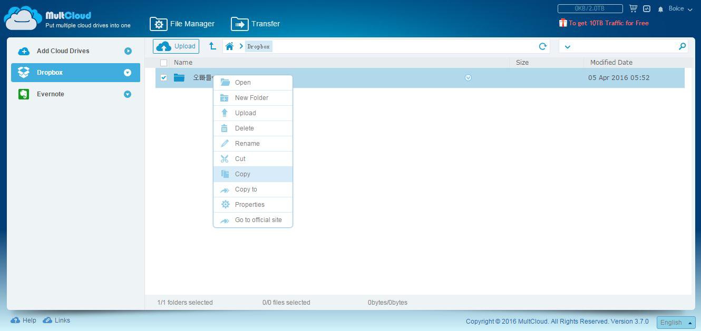Open the folder row's action dropdown arrow
The height and width of the screenshot is (331, 701).
tap(468, 78)
